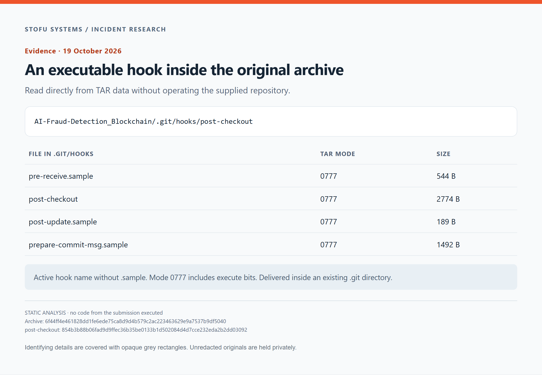
Task: Select the Archive hash line starting 6f44ff4e
Action: click(x=125, y=321)
